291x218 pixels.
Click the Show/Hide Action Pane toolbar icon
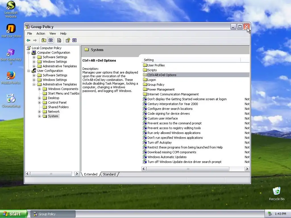click(74, 40)
